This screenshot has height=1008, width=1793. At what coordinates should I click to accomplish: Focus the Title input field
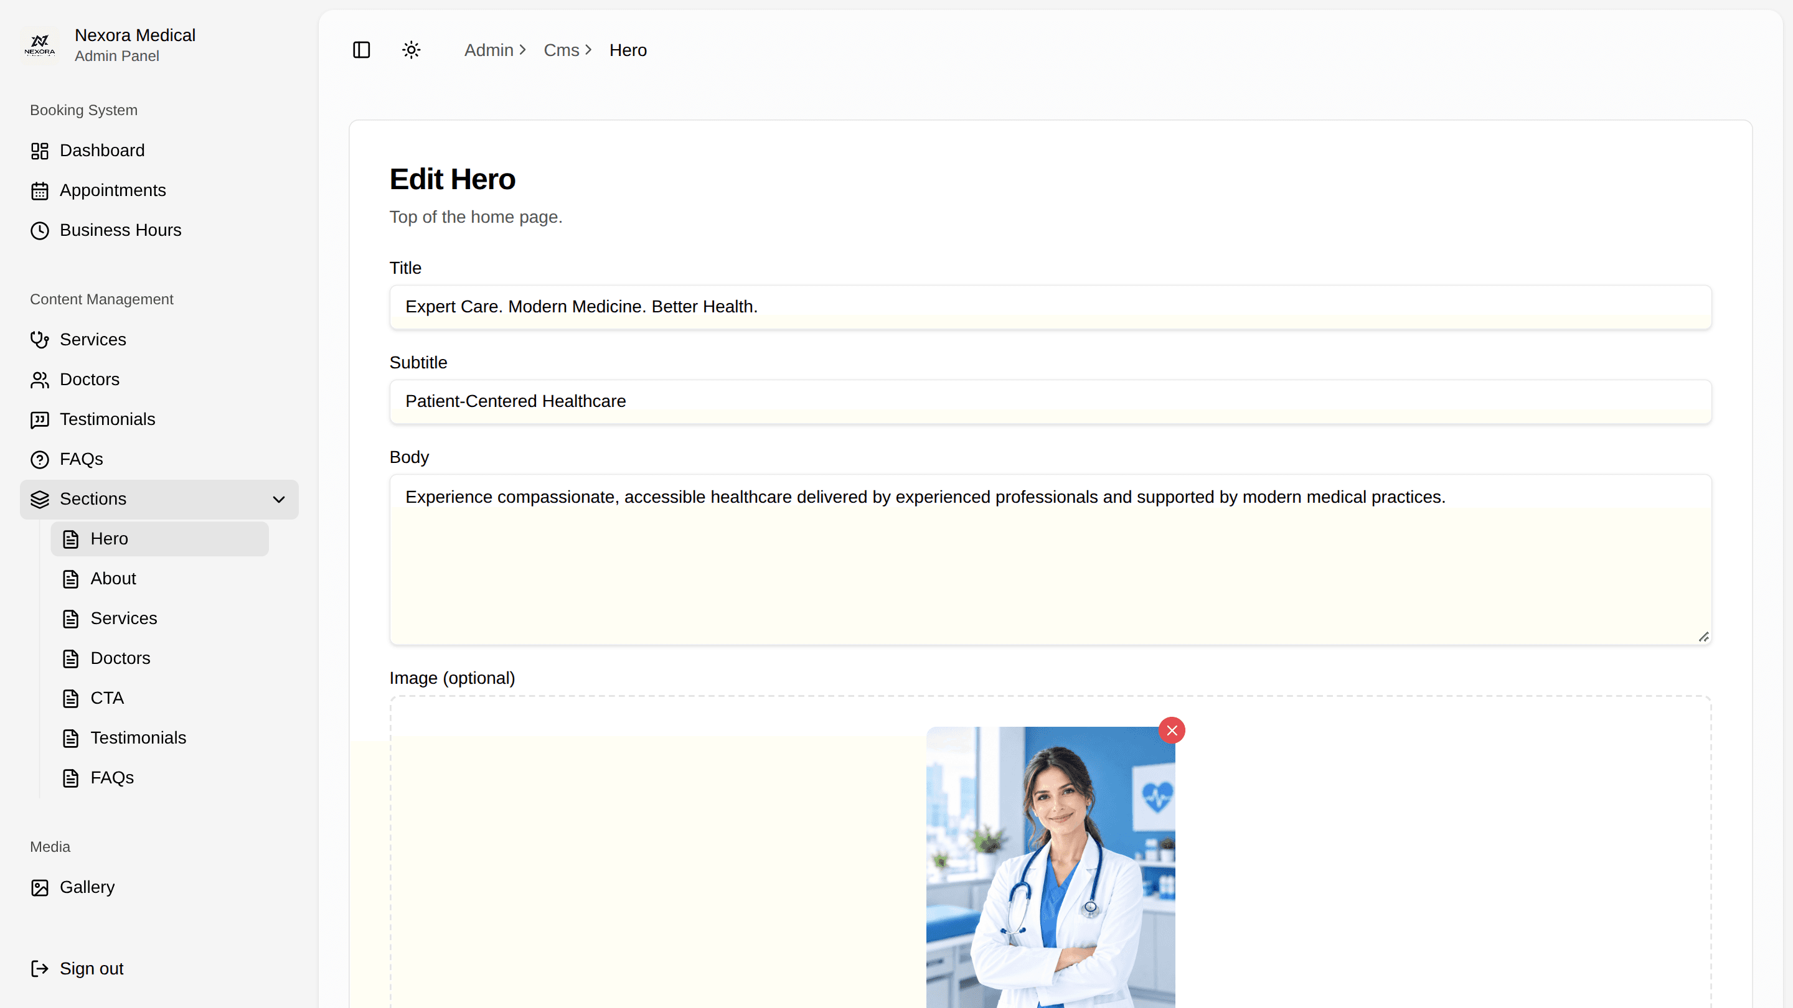1050,307
